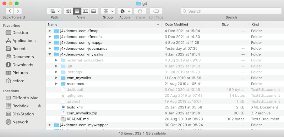Select DiskStation in Locations

[20, 114]
